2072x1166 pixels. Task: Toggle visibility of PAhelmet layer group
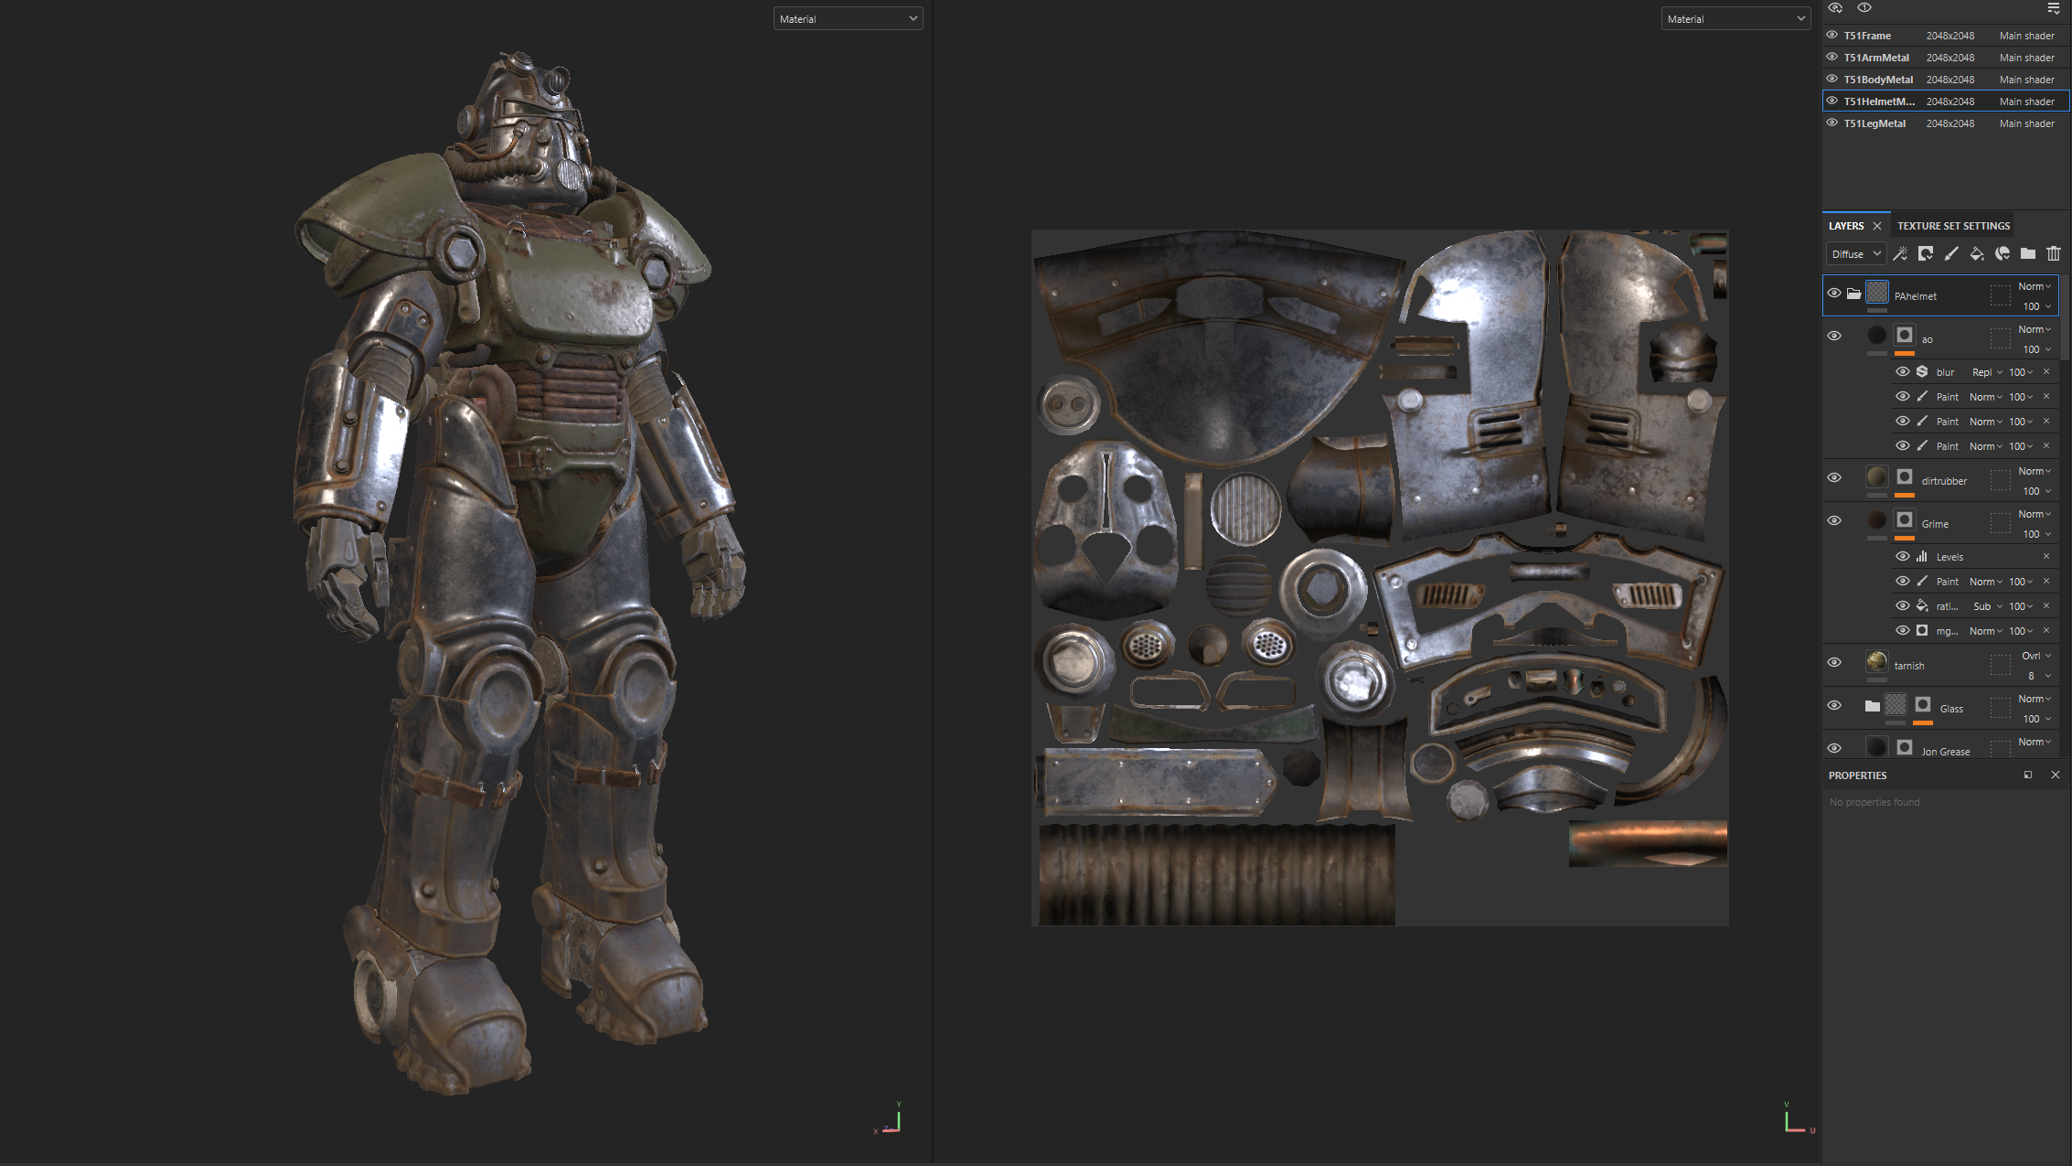1834,294
